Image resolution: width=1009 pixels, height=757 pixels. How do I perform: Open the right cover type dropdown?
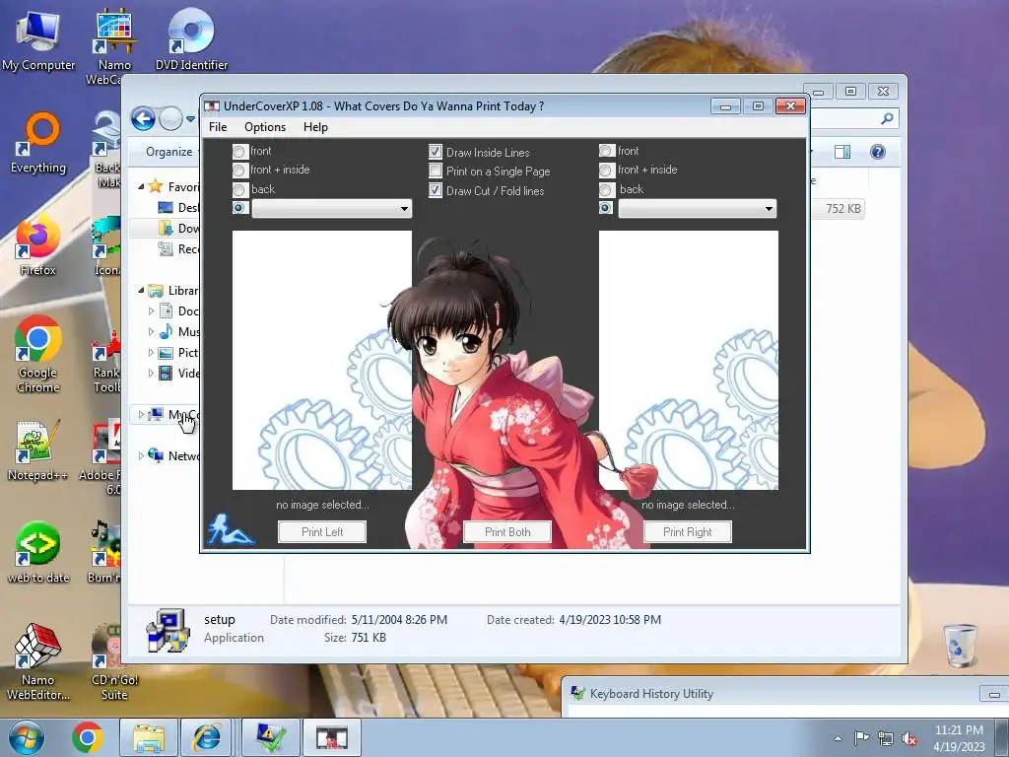(x=698, y=209)
